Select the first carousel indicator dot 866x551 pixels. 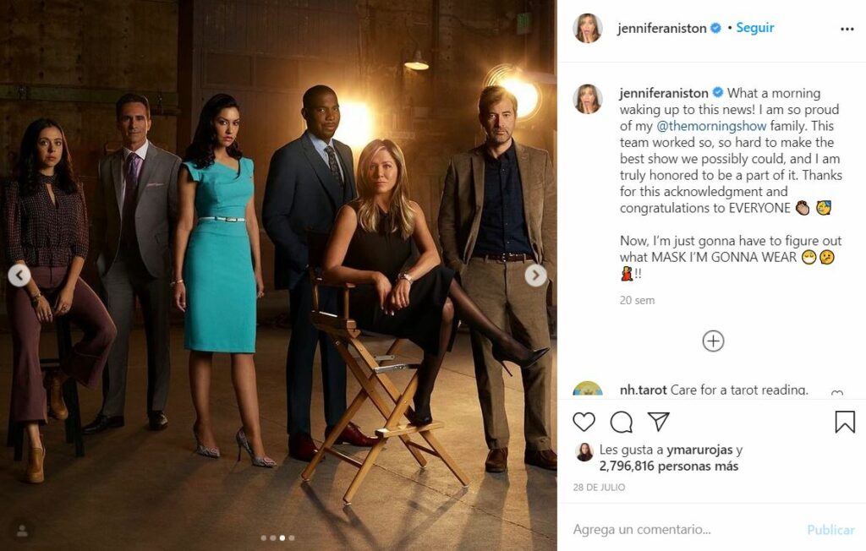[x=264, y=537]
